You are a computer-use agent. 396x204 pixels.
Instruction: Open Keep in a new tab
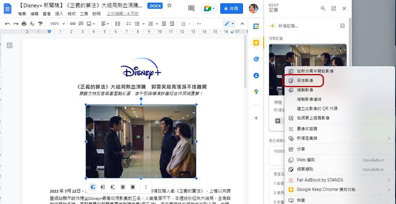[333, 8]
